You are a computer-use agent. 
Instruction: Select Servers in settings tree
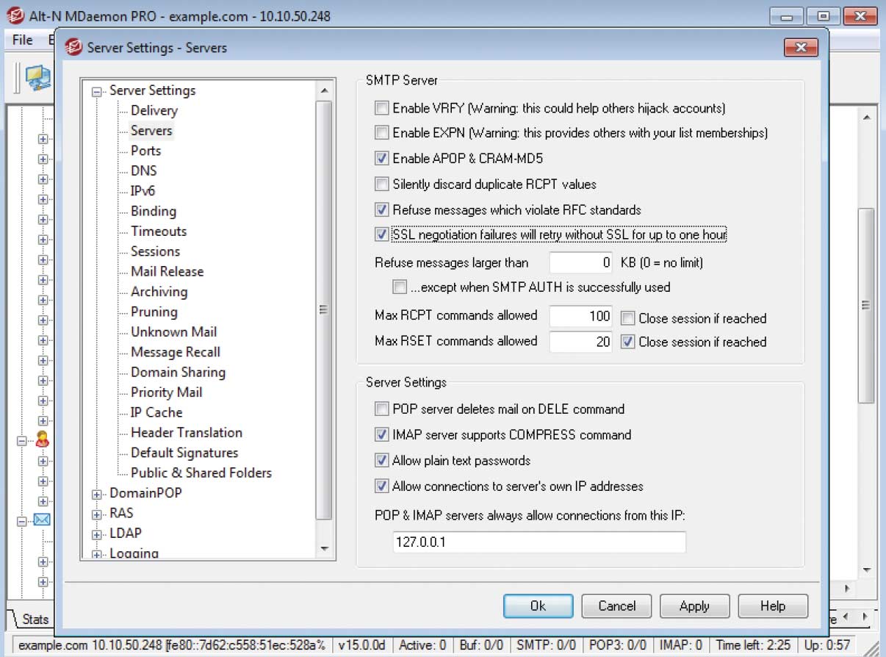point(151,131)
